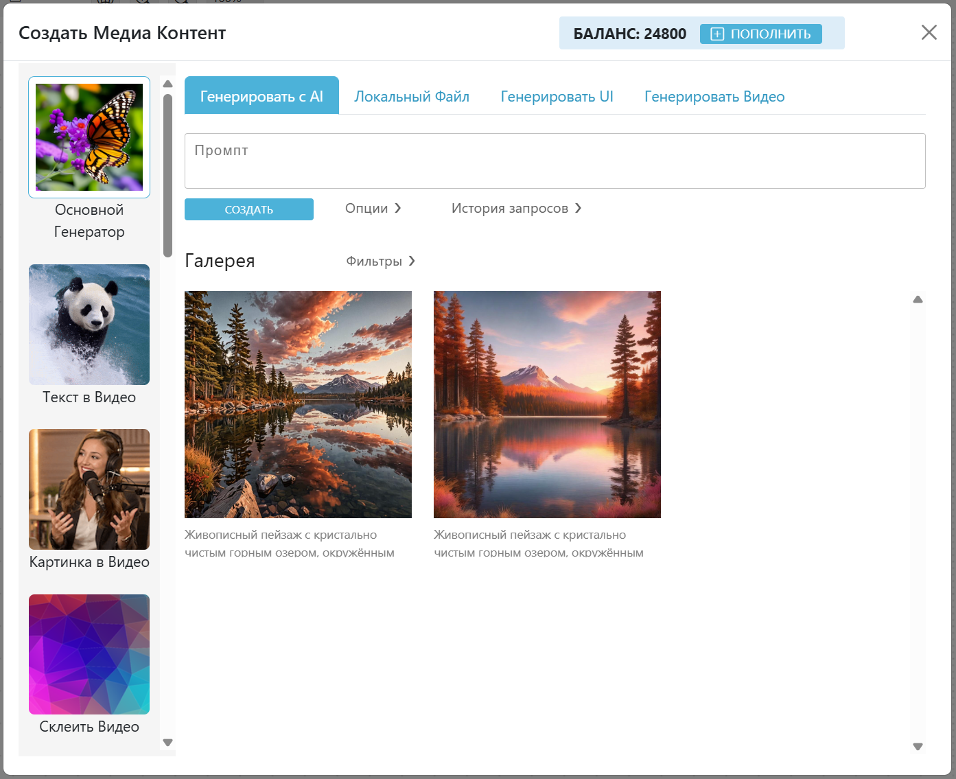Expand gallery Фильтры options
Image resolution: width=956 pixels, height=779 pixels.
pyautogui.click(x=380, y=261)
